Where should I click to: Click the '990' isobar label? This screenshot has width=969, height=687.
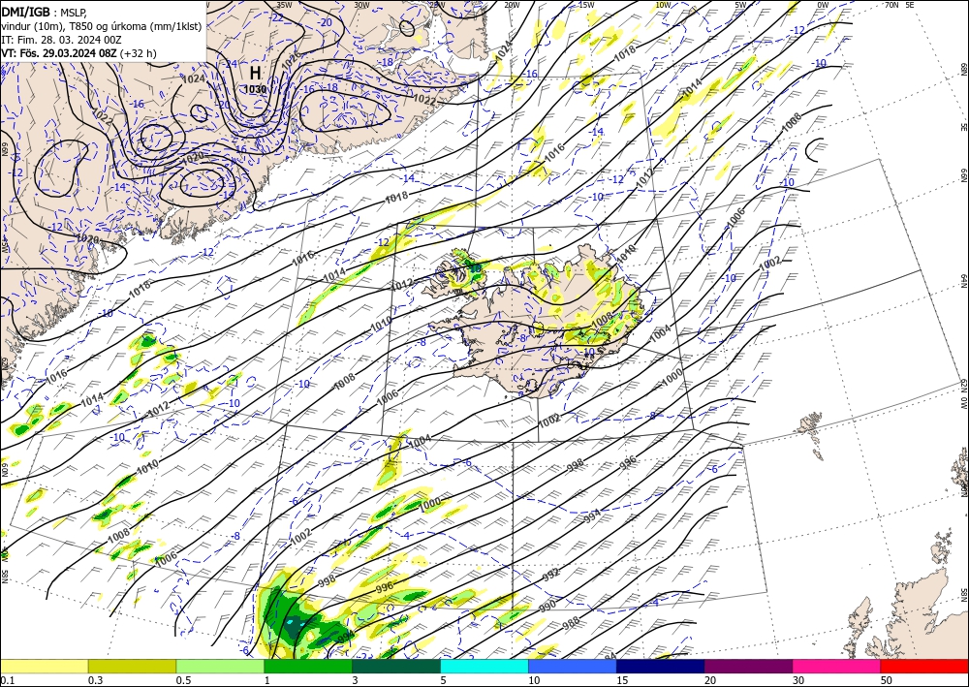coord(547,606)
